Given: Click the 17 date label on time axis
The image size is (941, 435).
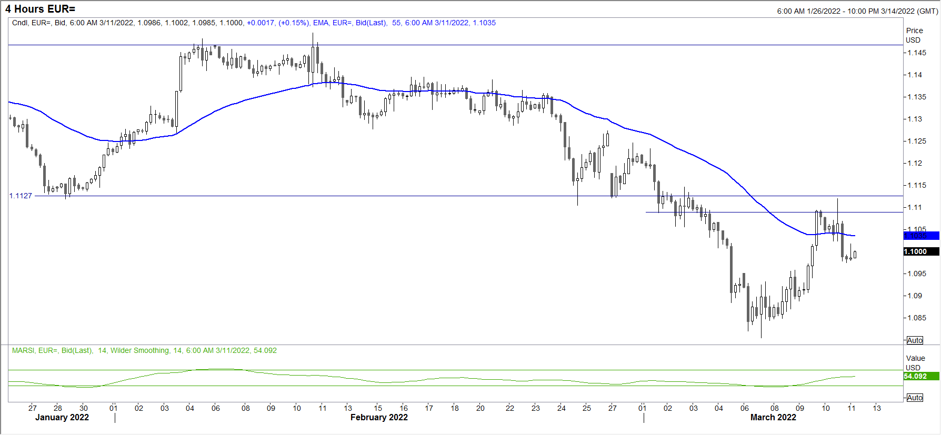Looking at the screenshot, I should (429, 408).
